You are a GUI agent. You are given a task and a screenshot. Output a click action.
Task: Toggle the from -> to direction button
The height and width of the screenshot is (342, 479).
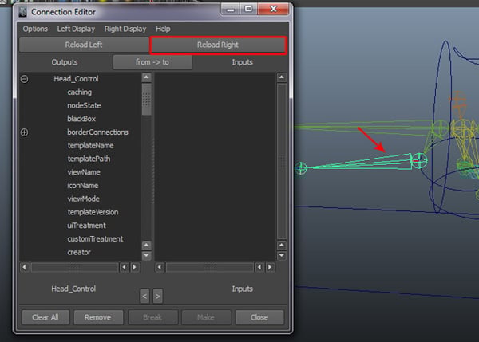tap(152, 61)
